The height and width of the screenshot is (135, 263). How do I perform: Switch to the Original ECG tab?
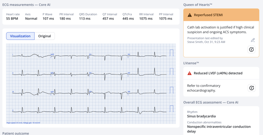click(x=45, y=36)
